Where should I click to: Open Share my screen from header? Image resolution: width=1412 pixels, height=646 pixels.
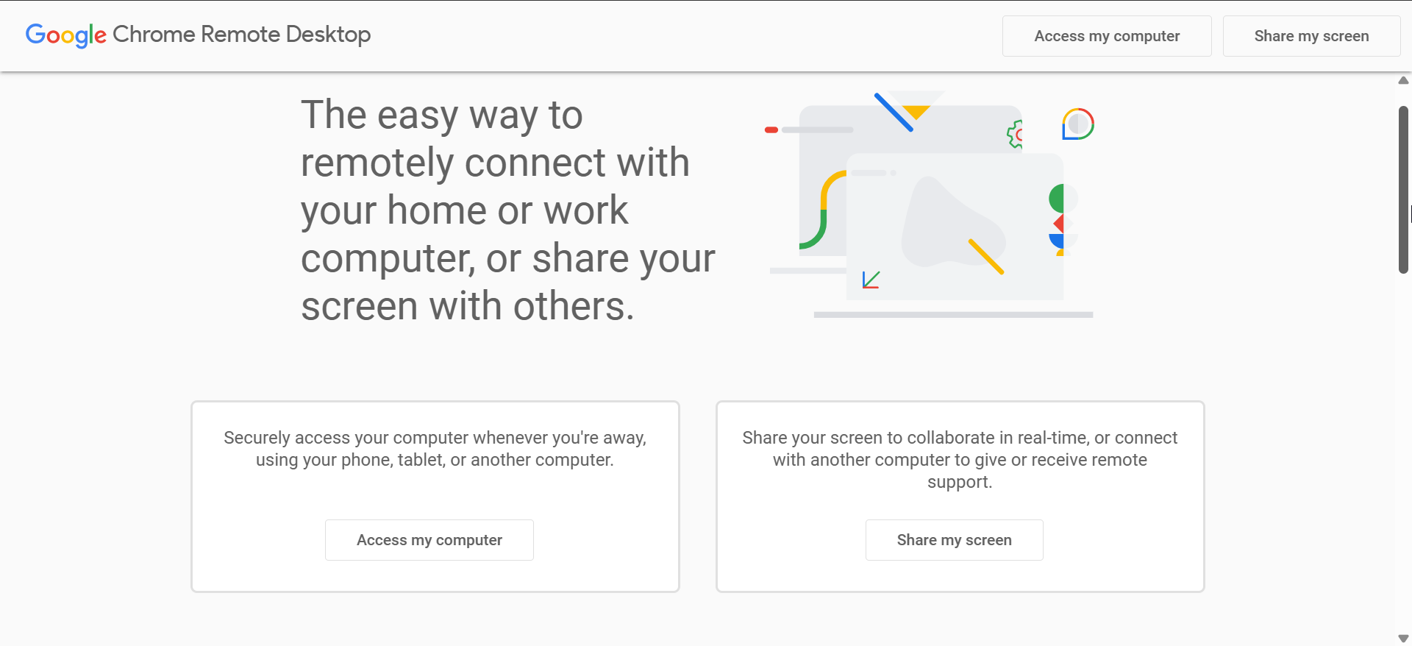click(1311, 36)
